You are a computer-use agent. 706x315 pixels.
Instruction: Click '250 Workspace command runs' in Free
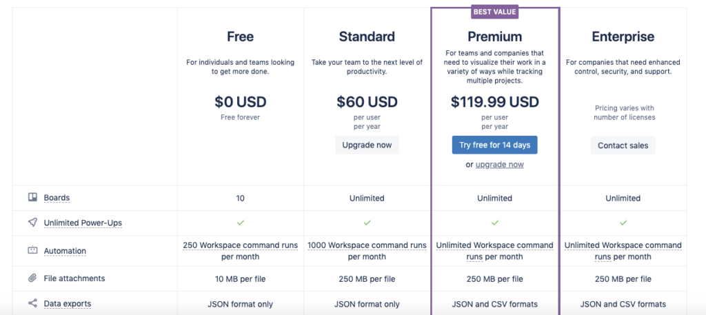pyautogui.click(x=241, y=245)
